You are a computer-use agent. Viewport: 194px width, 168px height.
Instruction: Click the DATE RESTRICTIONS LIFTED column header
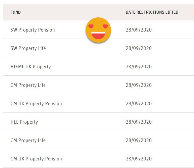[x=152, y=12]
